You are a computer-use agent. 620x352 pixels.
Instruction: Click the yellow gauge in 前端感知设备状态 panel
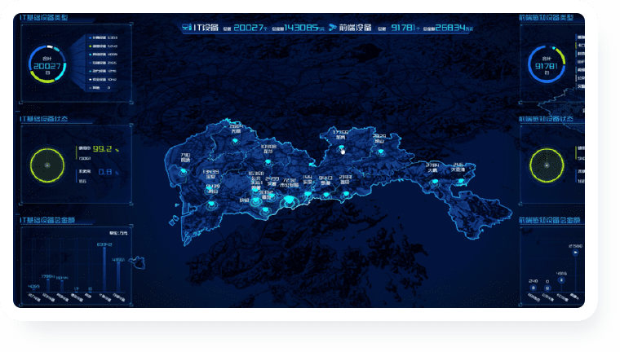547,165
